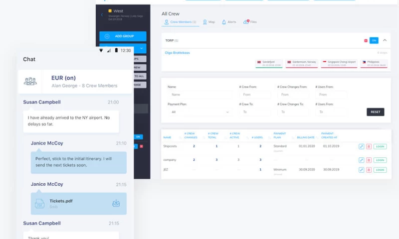Click the plus icon in Add Group

107,36
